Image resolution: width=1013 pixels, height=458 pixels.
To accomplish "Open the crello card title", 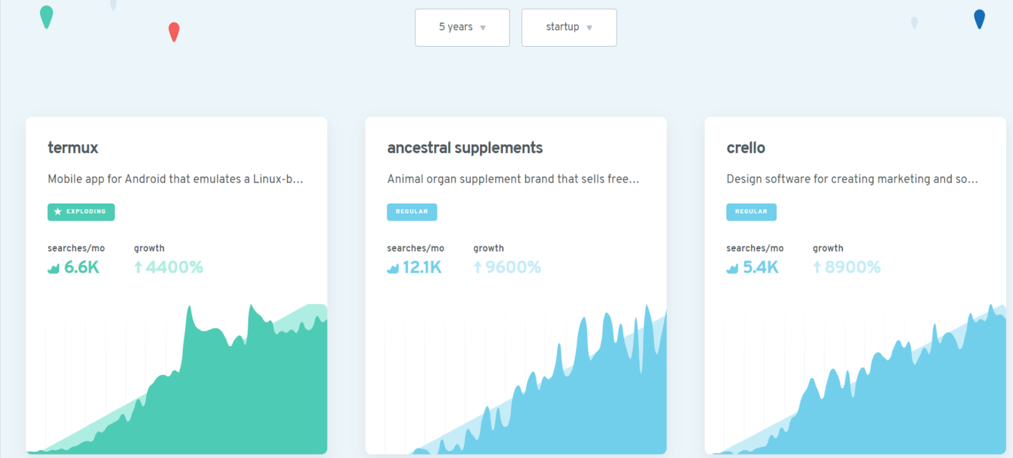I will (x=746, y=148).
